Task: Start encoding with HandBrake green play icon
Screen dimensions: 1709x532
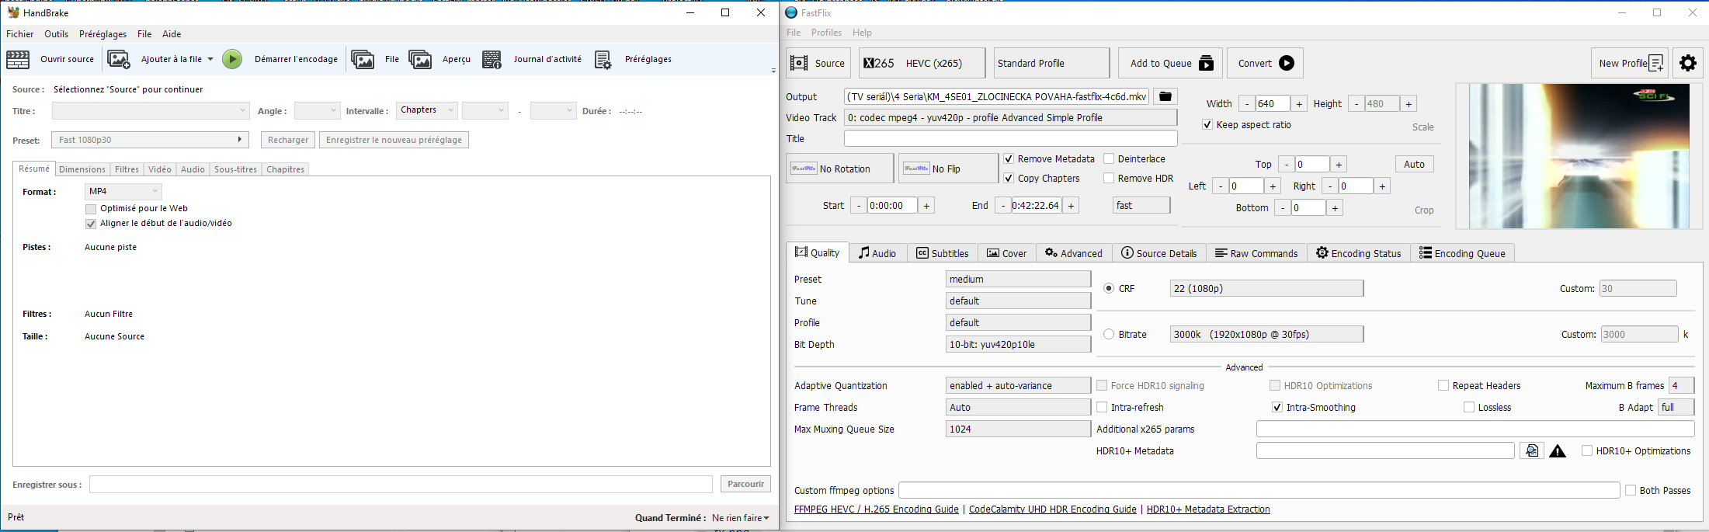Action: 232,59
